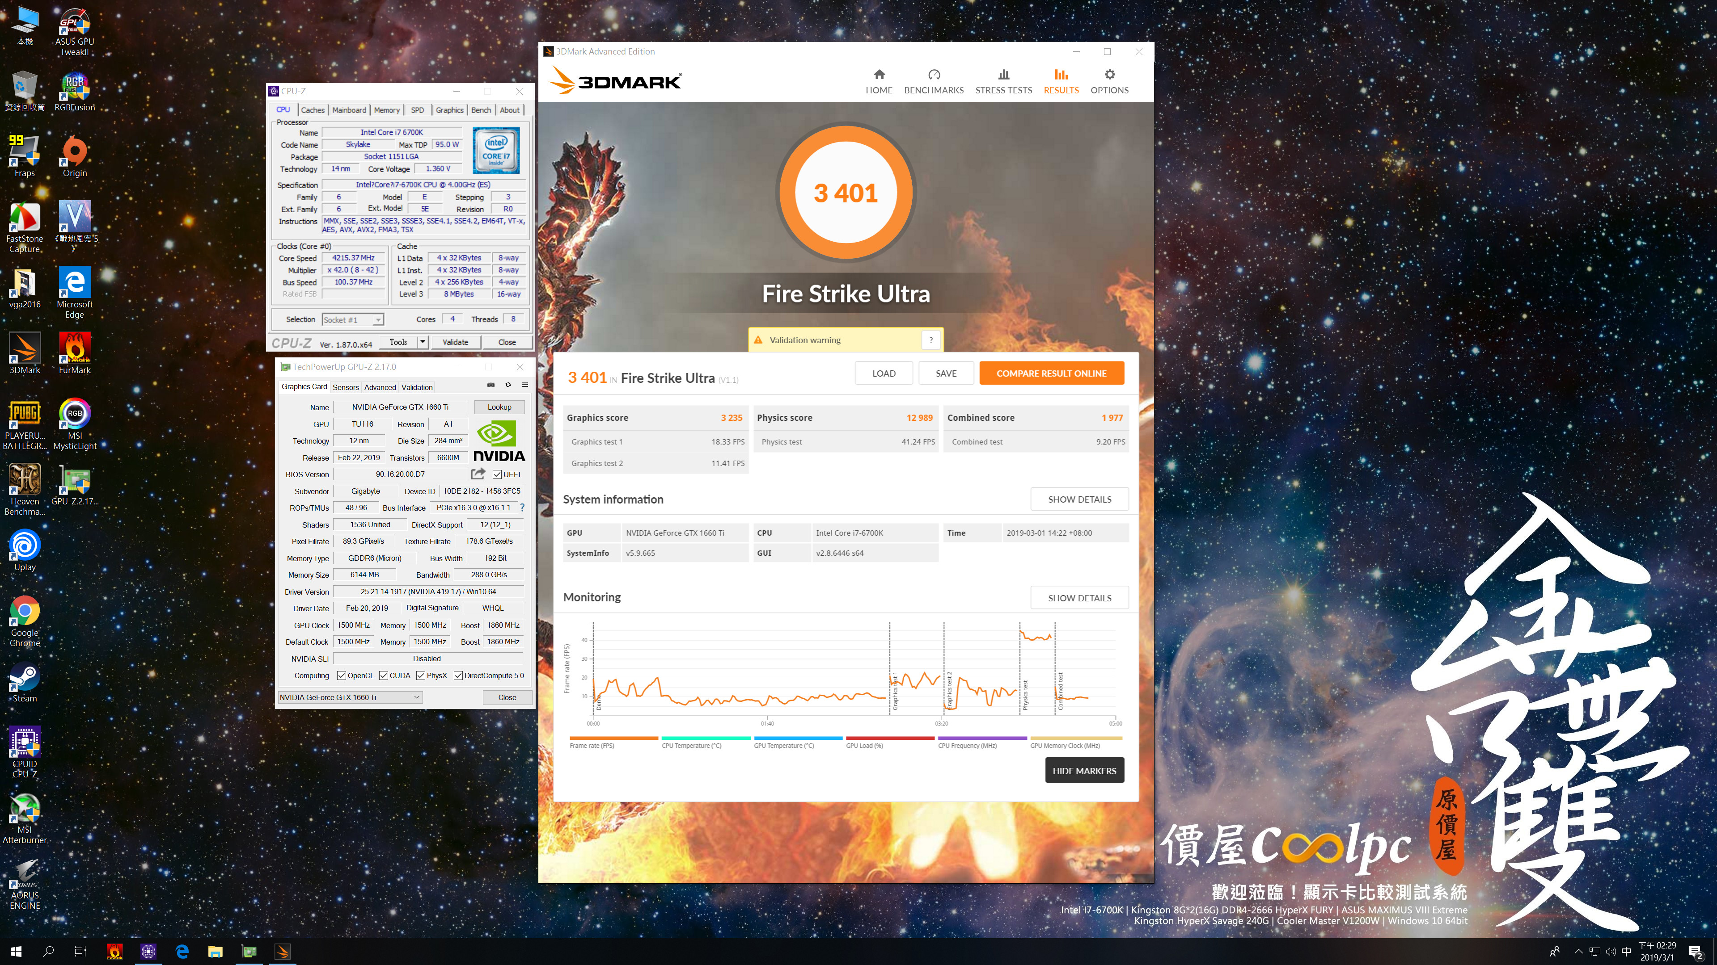
Task: Open File Explorer from taskbar
Action: tap(215, 951)
